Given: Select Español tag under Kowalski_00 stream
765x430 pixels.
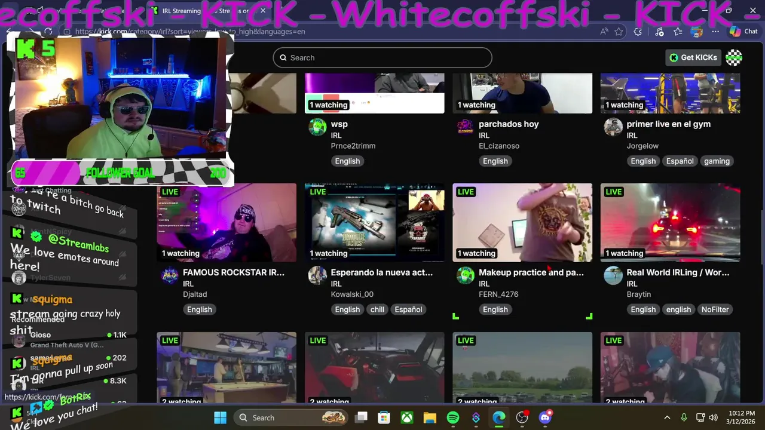Looking at the screenshot, I should [408, 309].
